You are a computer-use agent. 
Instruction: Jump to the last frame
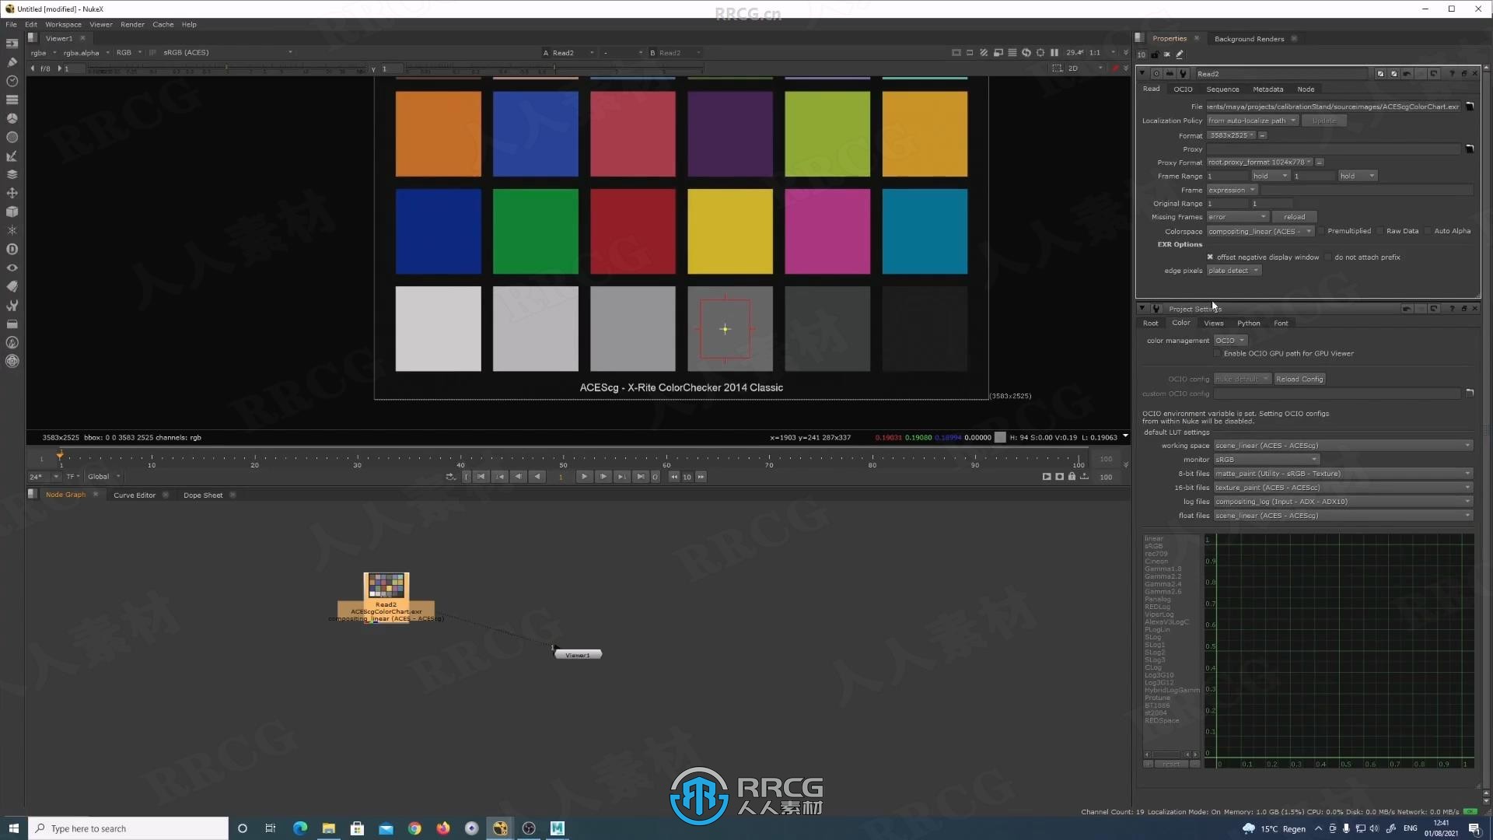tap(640, 477)
